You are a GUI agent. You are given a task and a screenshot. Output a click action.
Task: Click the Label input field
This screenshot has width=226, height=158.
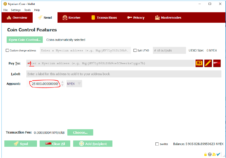point(124,74)
